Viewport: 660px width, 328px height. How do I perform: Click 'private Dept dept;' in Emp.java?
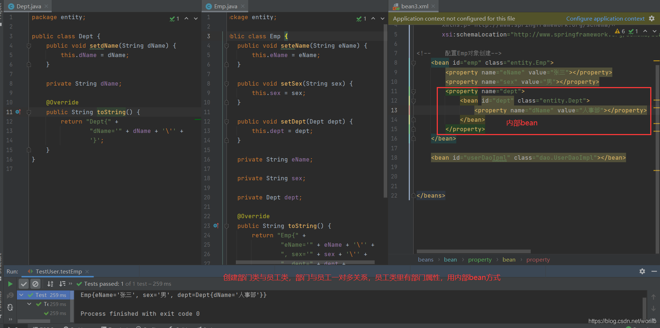pyautogui.click(x=269, y=198)
